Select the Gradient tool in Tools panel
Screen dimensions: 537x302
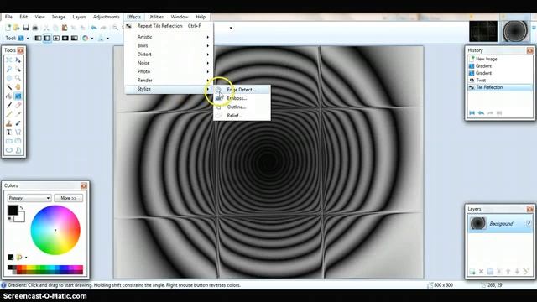tap(18, 96)
